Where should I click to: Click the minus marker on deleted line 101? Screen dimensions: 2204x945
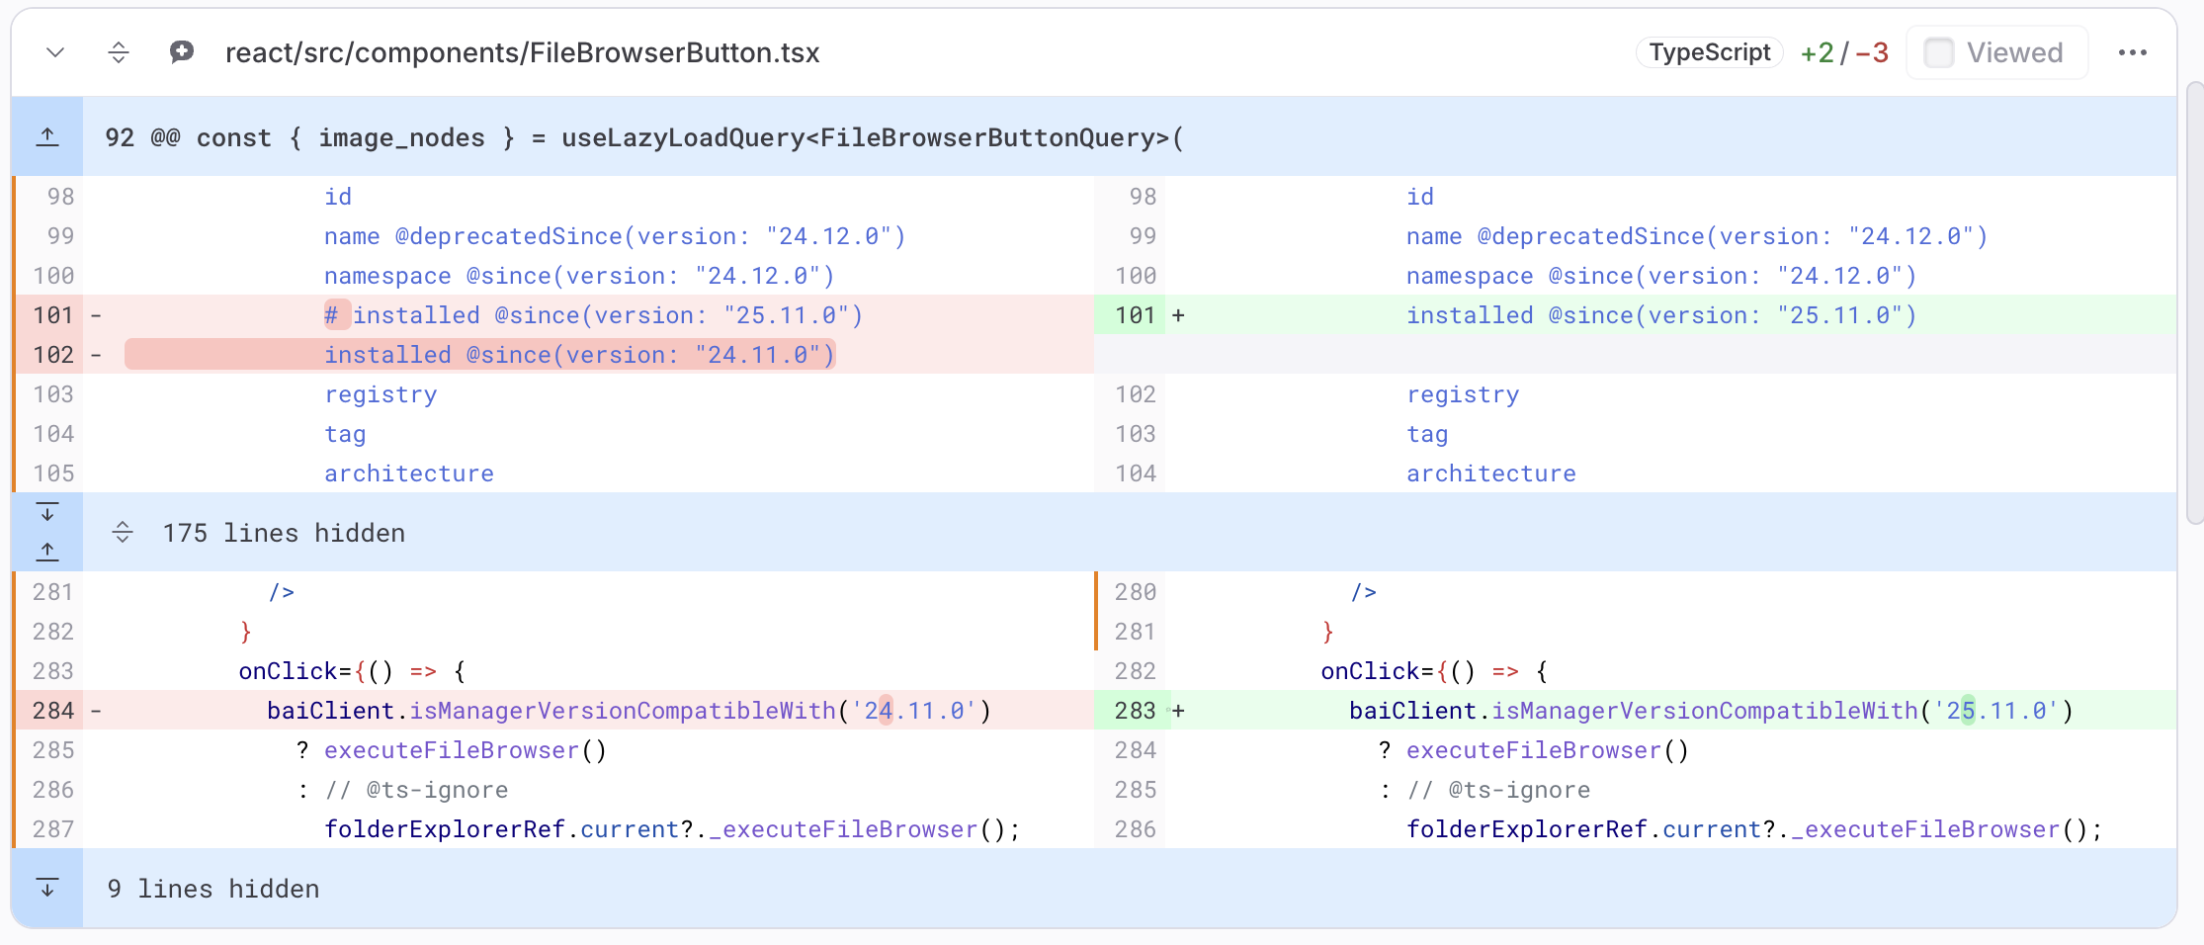pyautogui.click(x=96, y=315)
